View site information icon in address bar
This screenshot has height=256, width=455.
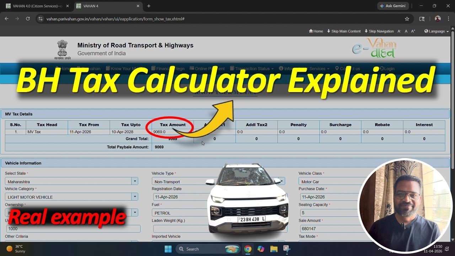point(41,19)
